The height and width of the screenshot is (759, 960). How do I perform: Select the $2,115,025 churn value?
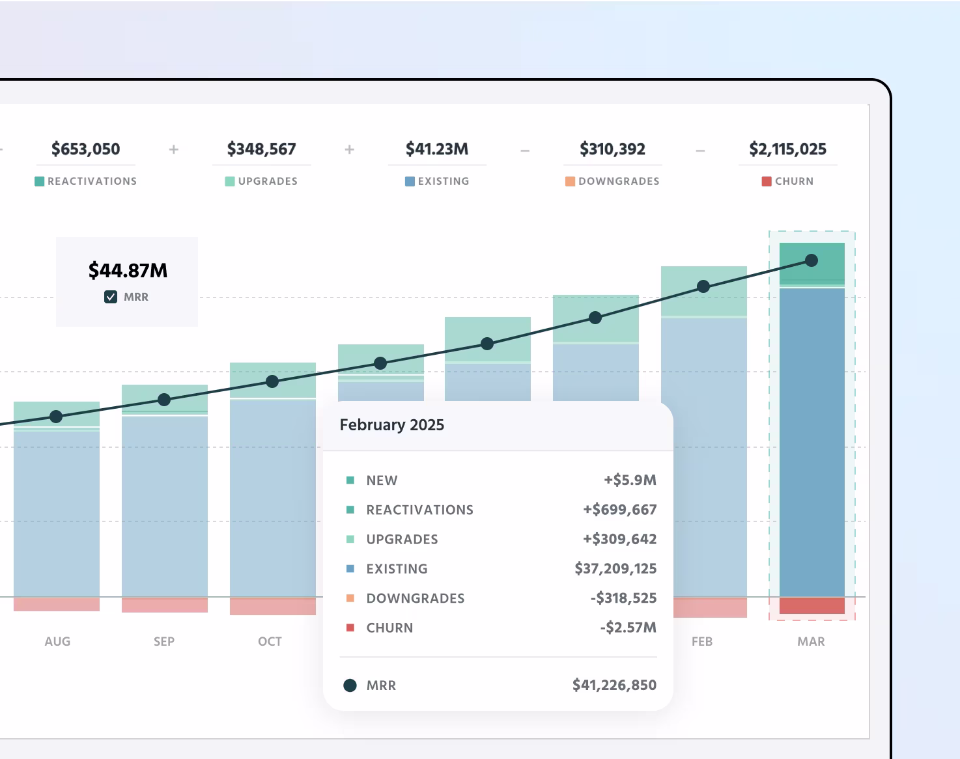click(x=787, y=149)
